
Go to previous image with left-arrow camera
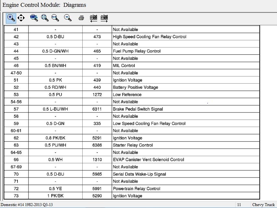[x=93, y=18]
